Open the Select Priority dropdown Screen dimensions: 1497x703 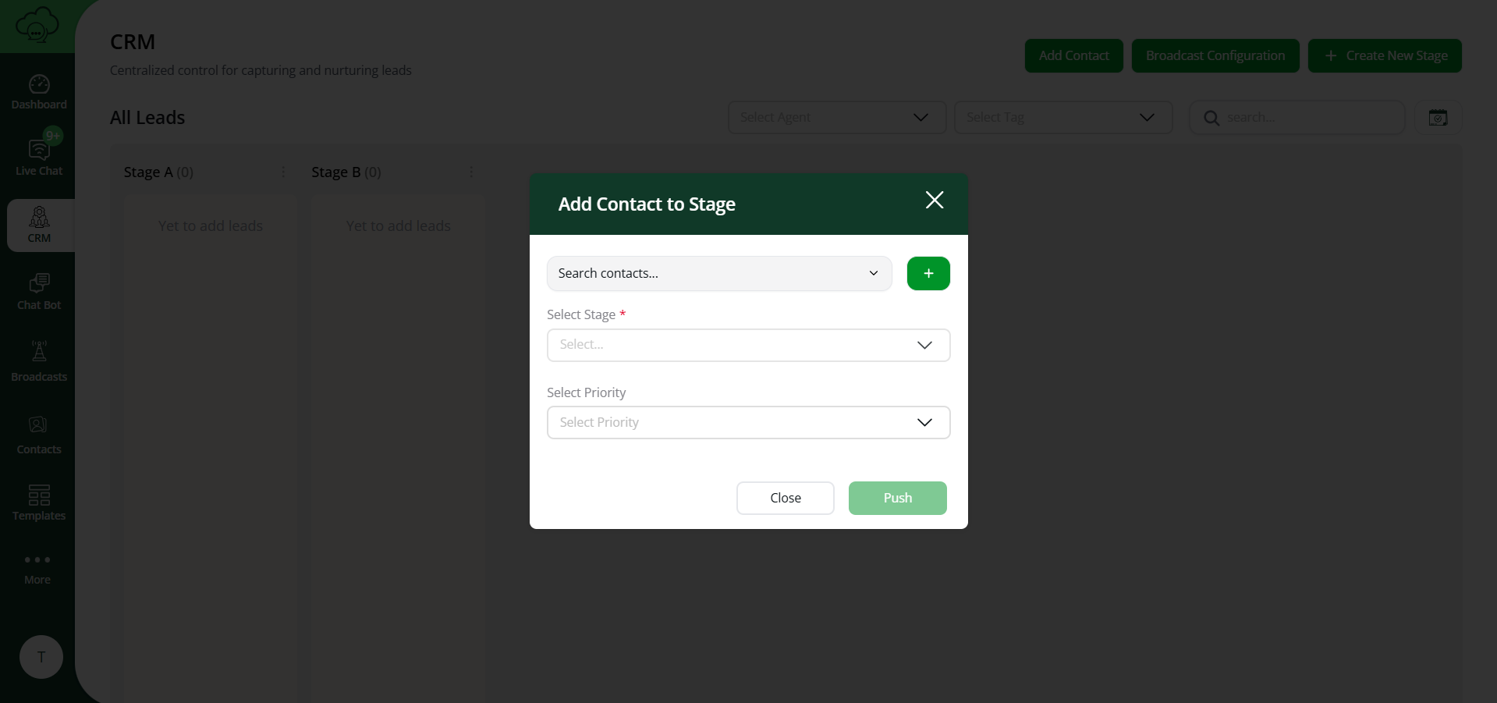748,422
